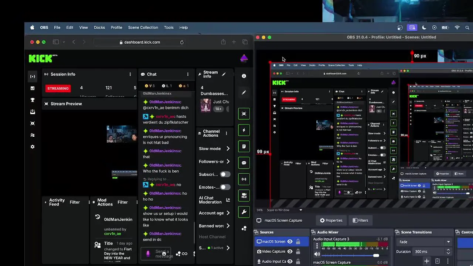
Task: Remove scene transition with trash icon
Action: coord(438,261)
